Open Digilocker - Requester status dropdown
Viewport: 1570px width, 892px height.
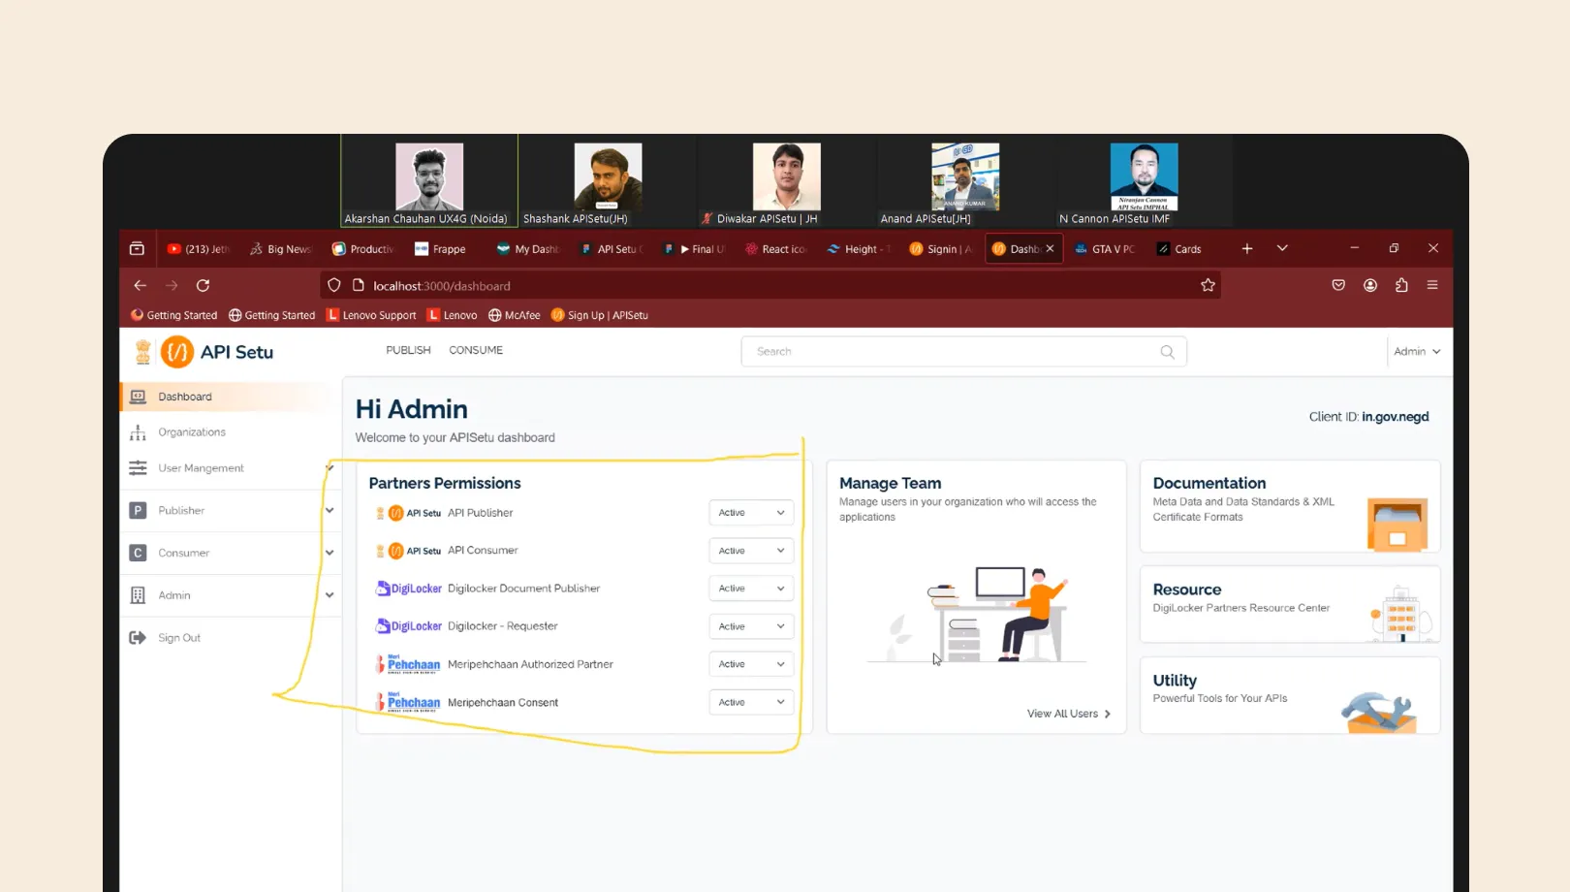coord(751,626)
